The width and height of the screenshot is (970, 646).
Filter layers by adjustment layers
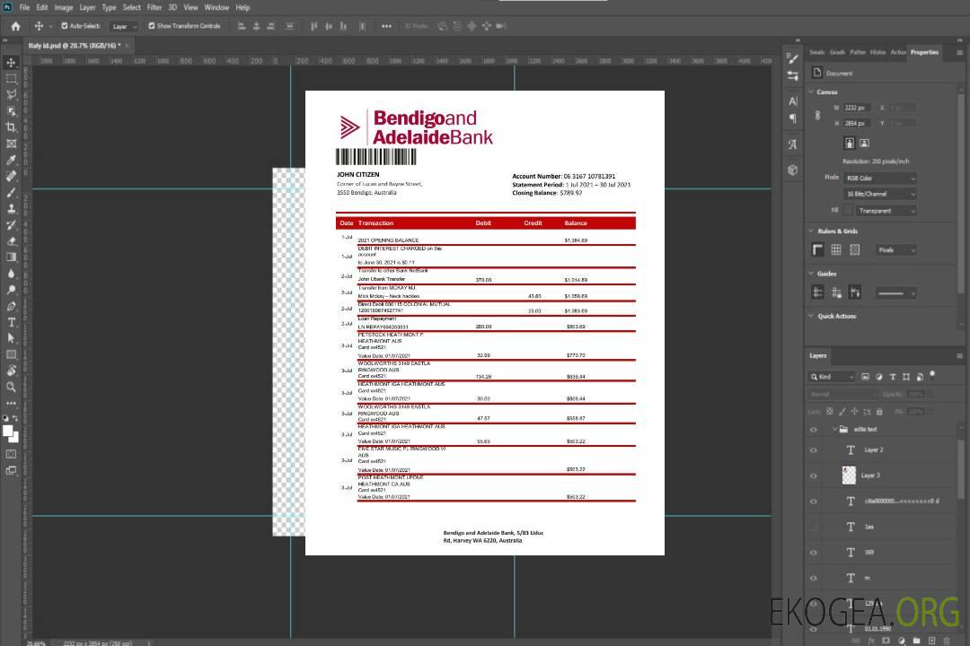[x=879, y=377]
